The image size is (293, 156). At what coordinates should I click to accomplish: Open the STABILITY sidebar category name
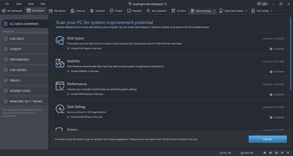[16, 49]
